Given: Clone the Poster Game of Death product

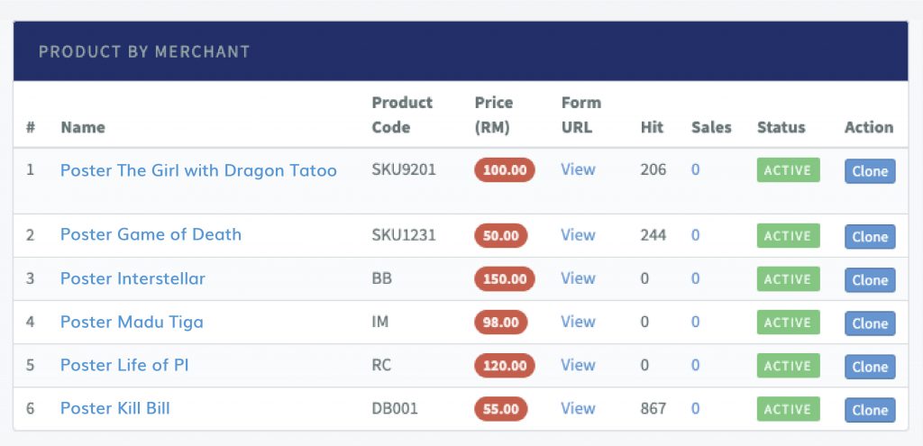Looking at the screenshot, I should tap(870, 237).
